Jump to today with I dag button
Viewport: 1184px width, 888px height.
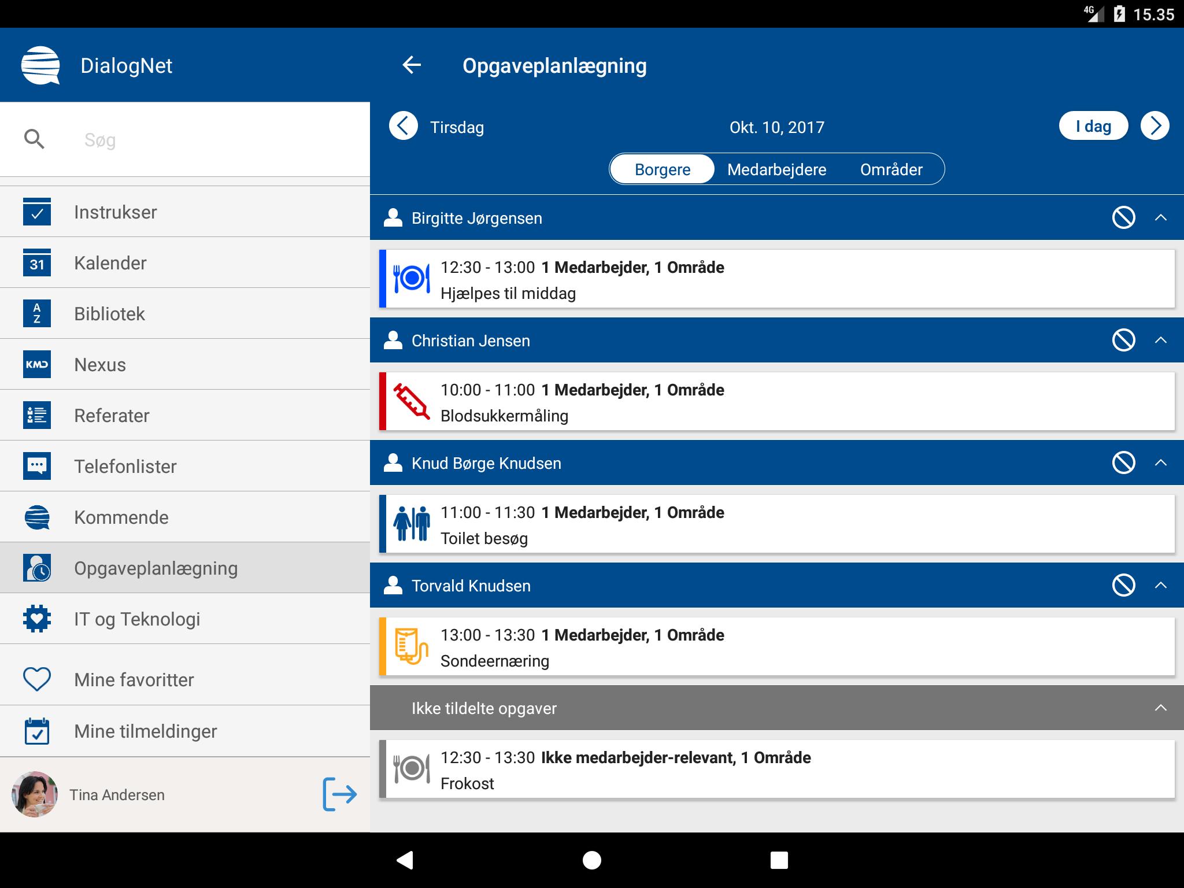[x=1094, y=126]
